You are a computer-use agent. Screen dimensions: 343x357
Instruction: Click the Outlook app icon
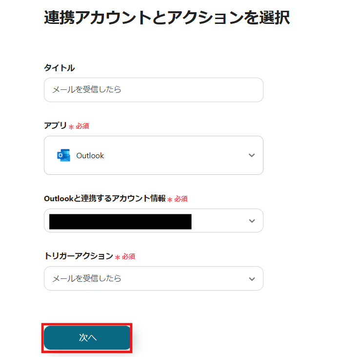click(63, 155)
